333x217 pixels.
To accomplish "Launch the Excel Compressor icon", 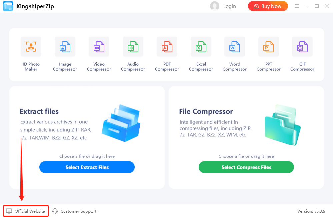I will (201, 47).
